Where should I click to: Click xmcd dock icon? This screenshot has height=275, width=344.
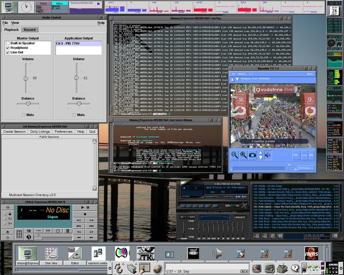coord(193,254)
